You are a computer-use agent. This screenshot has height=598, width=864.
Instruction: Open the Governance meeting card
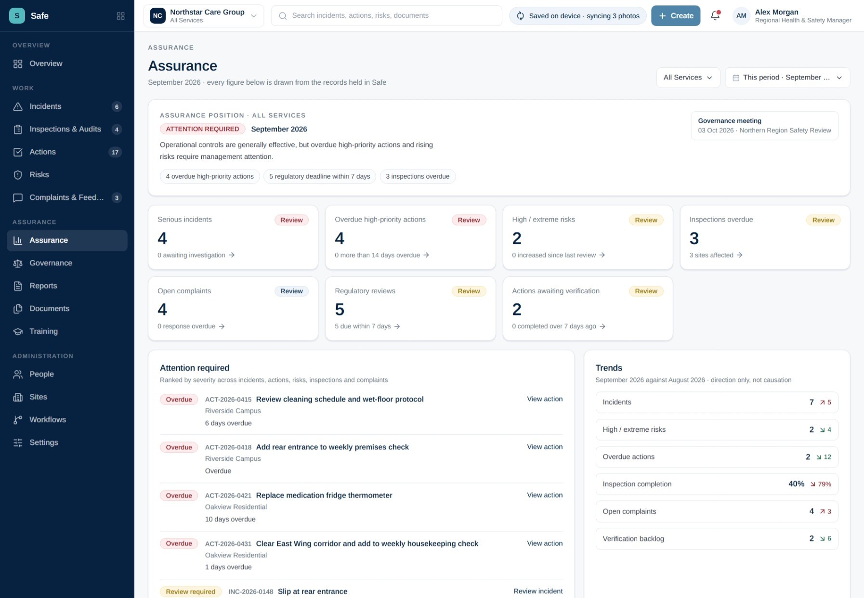pos(764,126)
